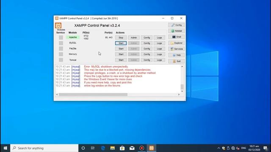Image resolution: width=271 pixels, height=152 pixels.
Task: Click the taskbar search box
Action: click(x=44, y=148)
